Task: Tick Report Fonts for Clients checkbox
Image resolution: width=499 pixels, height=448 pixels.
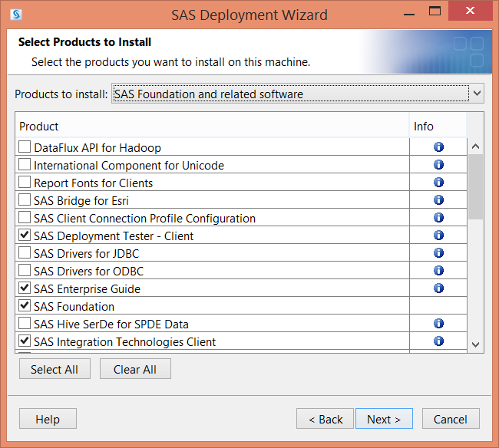Action: pos(25,182)
